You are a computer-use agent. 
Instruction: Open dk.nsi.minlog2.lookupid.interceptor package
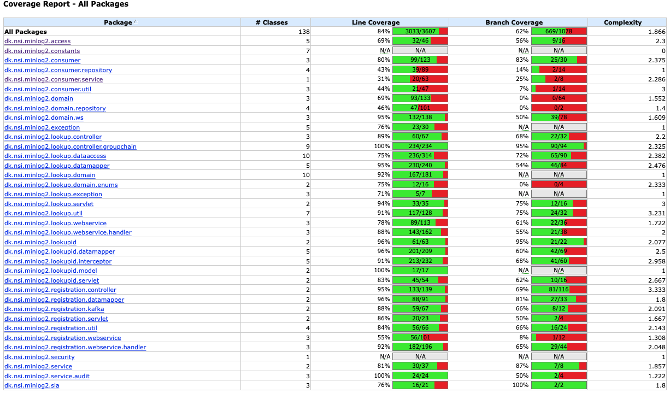(58, 261)
